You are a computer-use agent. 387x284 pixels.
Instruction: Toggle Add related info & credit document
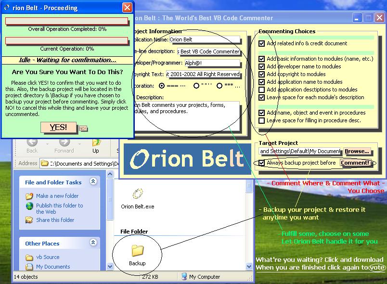(262, 43)
